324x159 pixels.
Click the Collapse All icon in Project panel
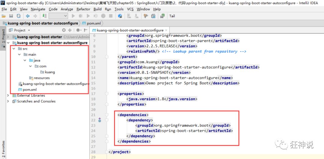70,30
